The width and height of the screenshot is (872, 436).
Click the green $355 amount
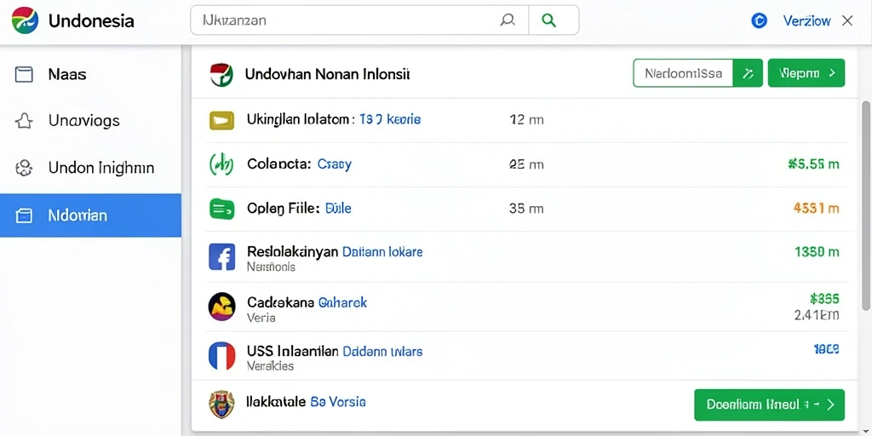pos(824,299)
